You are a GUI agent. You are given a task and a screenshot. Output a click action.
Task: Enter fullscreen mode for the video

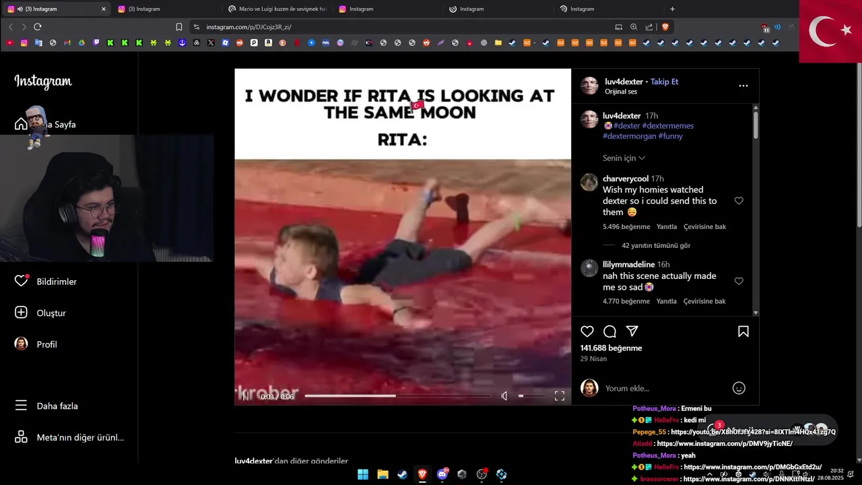pyautogui.click(x=560, y=396)
